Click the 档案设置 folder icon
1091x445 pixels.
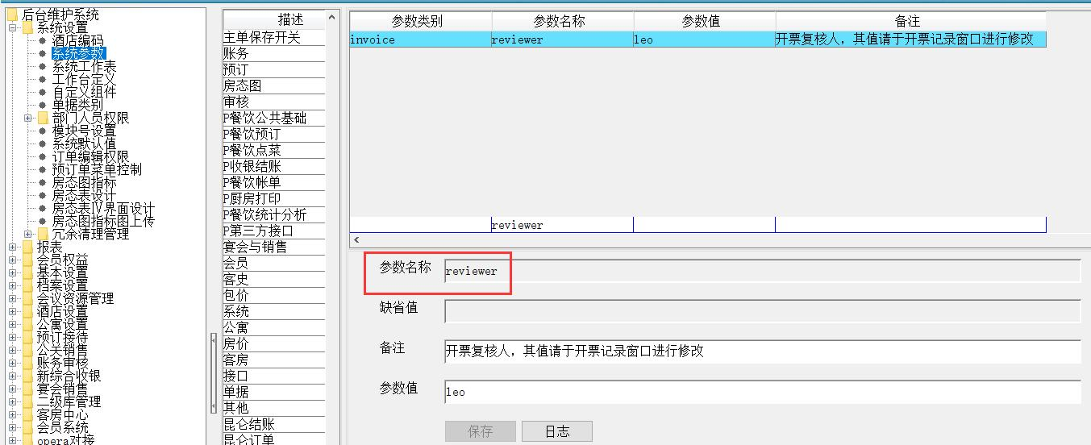(27, 286)
